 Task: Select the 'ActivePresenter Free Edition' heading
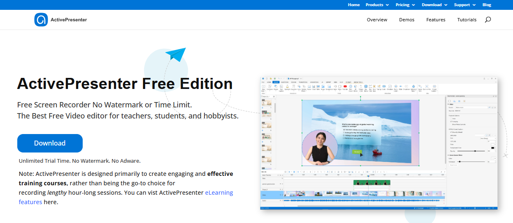pyautogui.click(x=125, y=84)
